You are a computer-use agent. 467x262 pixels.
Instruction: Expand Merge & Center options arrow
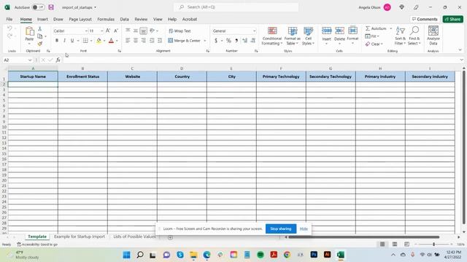coord(205,41)
